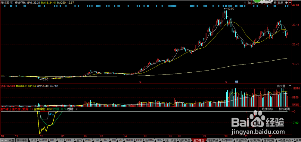Screen dimensions: 301x142
Task: Click the 加 toolbar button
Action: [249, 3]
